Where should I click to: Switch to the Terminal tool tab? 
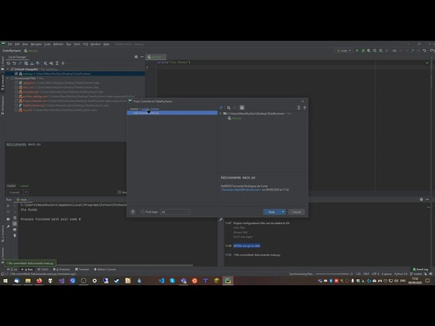pyautogui.click(x=82, y=270)
